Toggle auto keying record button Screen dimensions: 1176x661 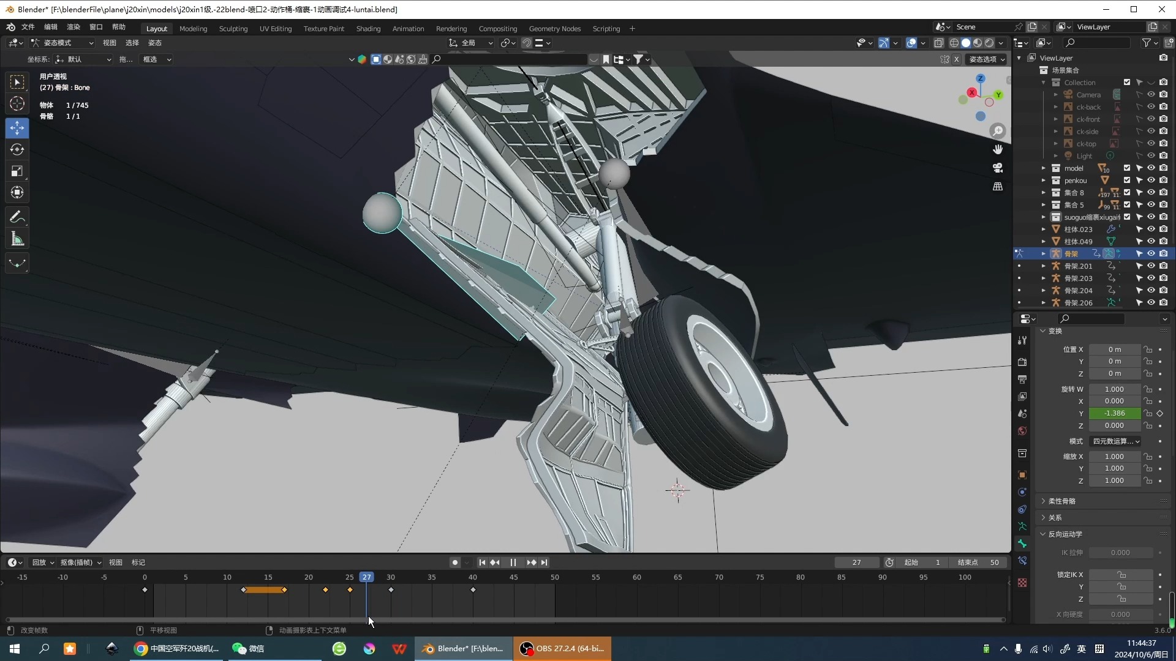click(x=454, y=562)
